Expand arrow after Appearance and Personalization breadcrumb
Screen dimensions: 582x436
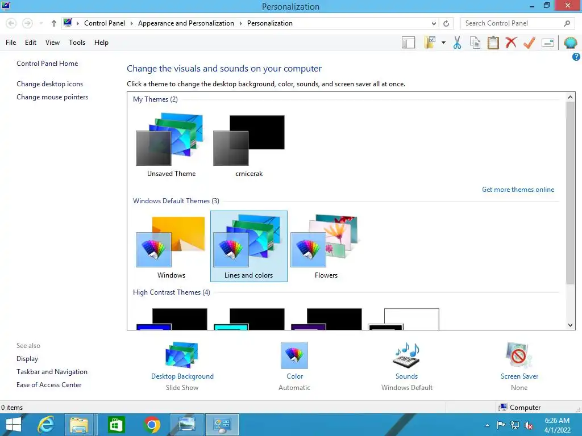coord(240,23)
